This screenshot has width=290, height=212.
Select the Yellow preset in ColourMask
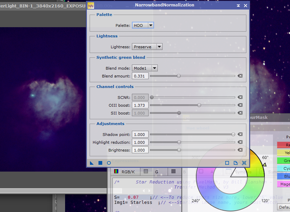click(x=284, y=153)
